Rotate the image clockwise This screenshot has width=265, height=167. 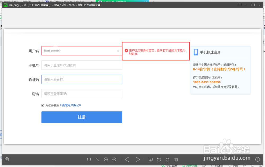(167, 160)
